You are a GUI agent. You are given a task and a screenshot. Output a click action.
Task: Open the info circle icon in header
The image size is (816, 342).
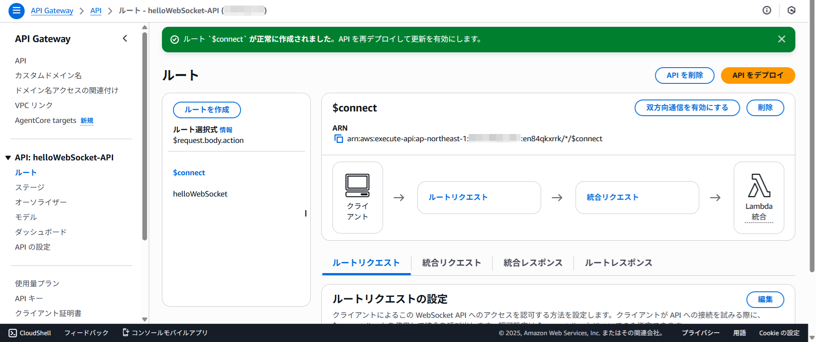(x=767, y=11)
